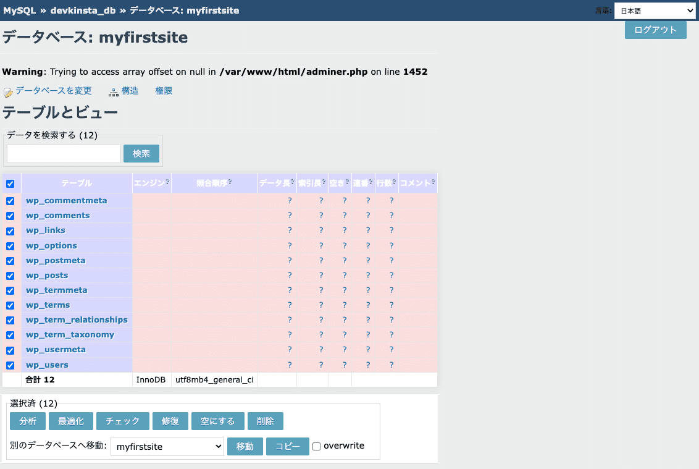Click help mark beside 行数 header
Image resolution: width=699 pixels, height=469 pixels.
[395, 182]
